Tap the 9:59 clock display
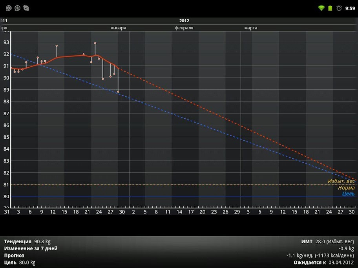 pos(350,8)
